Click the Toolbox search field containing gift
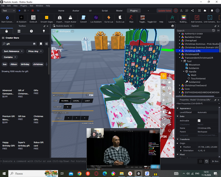Viewport: 221px width, 177px height. (19, 44)
